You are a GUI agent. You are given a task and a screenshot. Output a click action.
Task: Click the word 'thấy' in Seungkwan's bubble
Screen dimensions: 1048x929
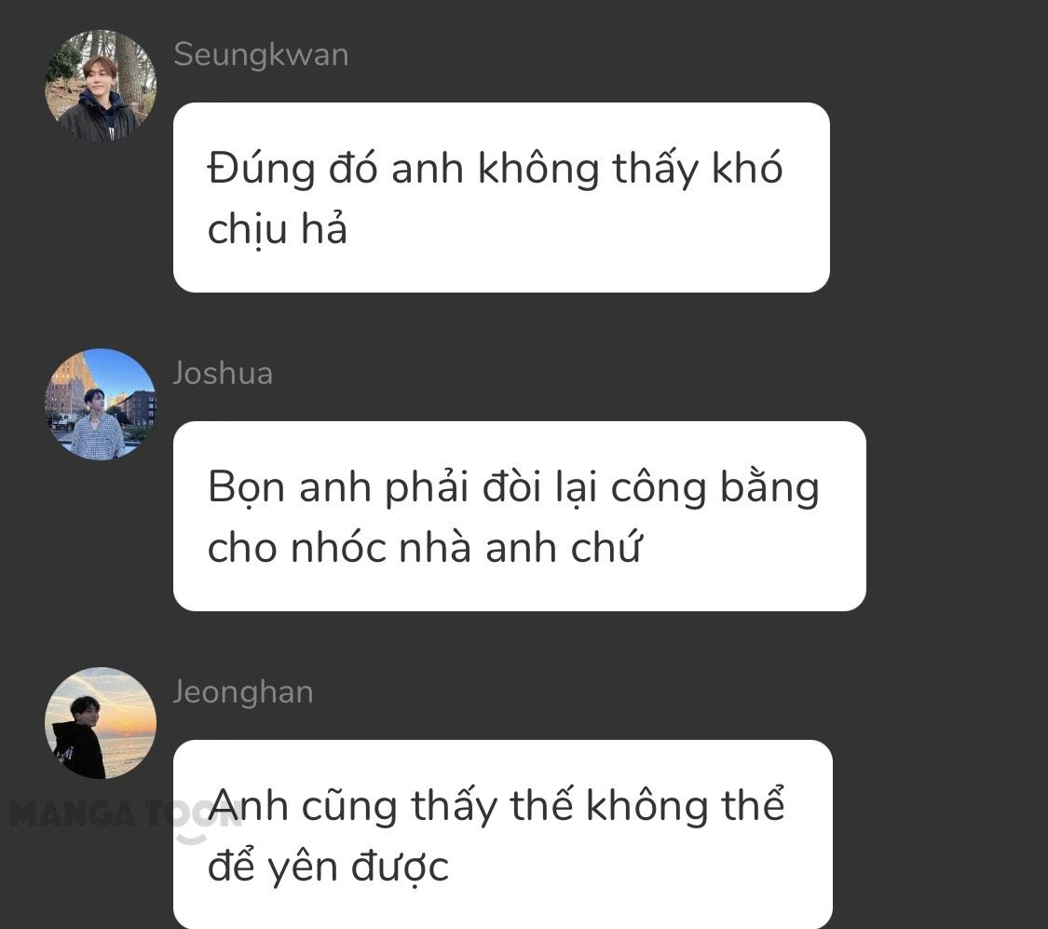coord(655,168)
